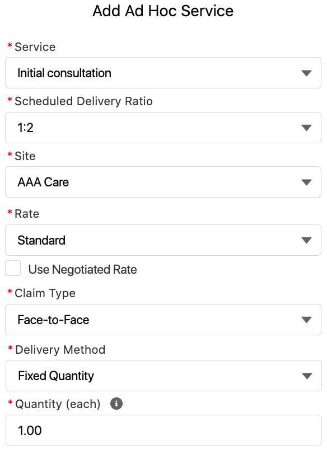Click the info icon beside Quantity (each)
327x450 pixels.
(x=116, y=402)
